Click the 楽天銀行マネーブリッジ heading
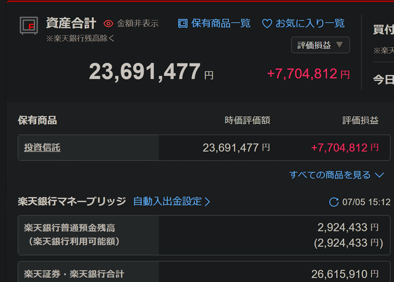The width and height of the screenshot is (394, 282). tap(71, 201)
